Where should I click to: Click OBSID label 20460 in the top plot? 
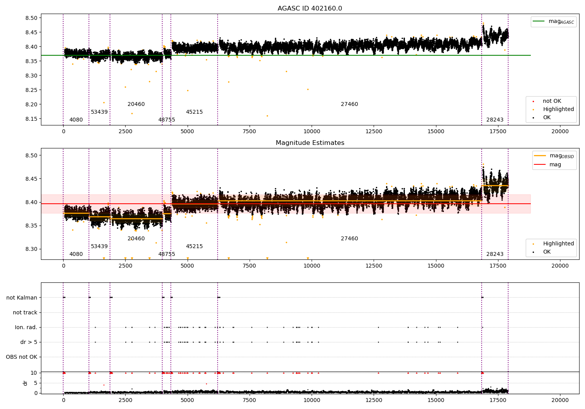136,104
